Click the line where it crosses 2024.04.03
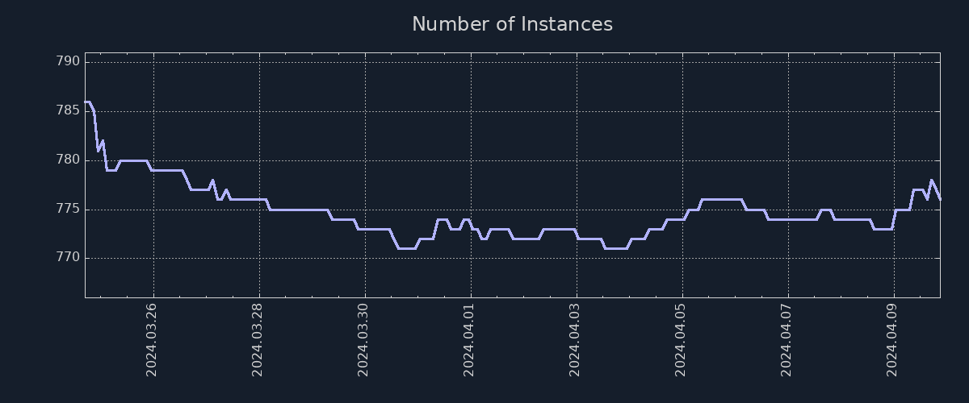Viewport: 969px width, 403px height. [x=577, y=235]
